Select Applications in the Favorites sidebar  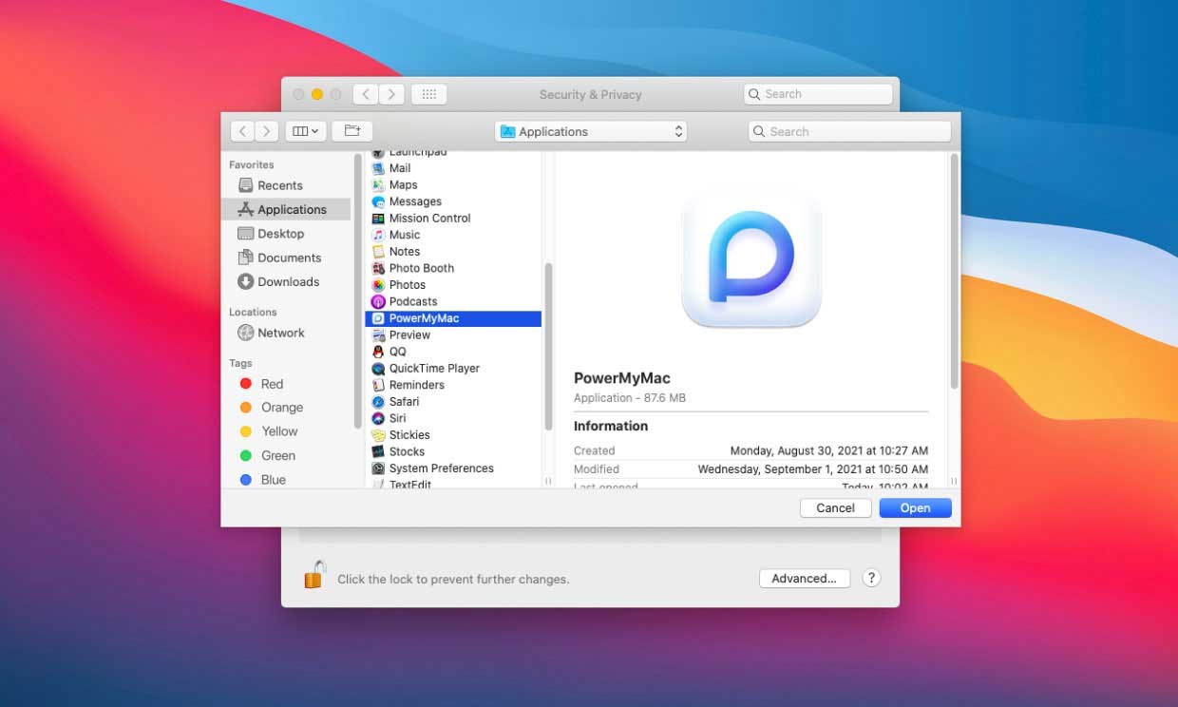286,209
